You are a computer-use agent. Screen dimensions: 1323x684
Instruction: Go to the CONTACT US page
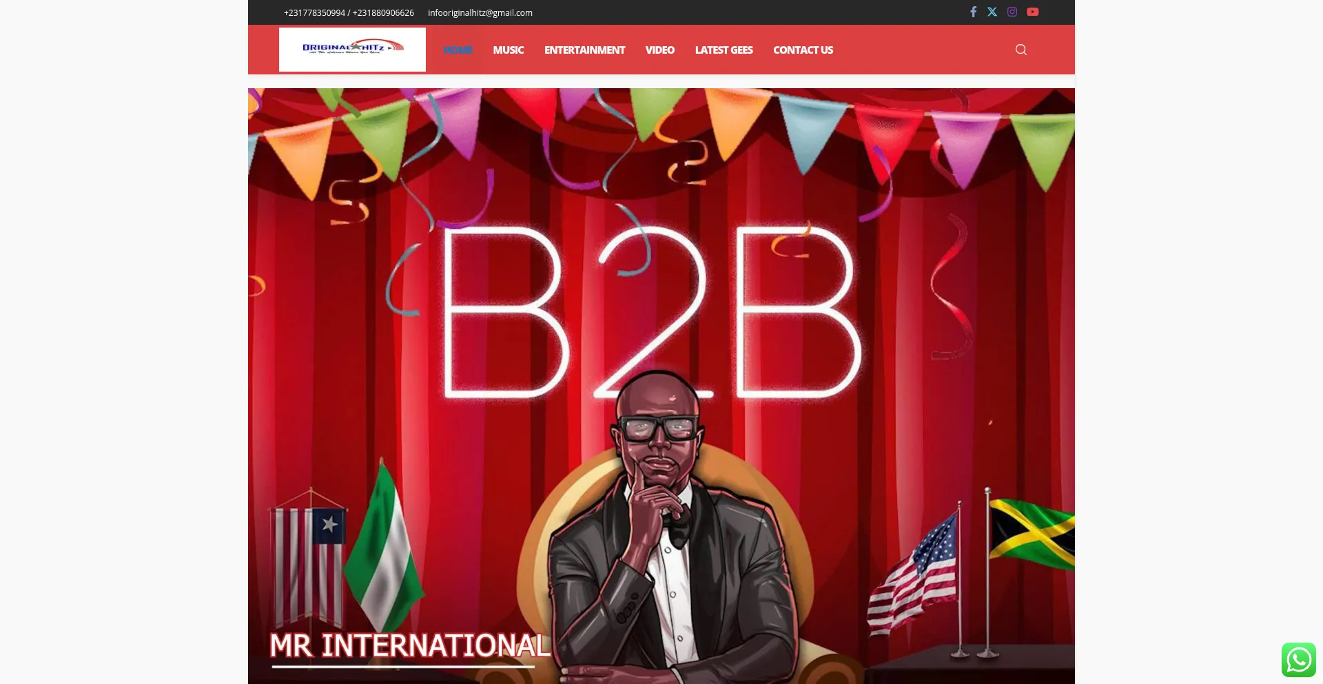click(x=803, y=50)
